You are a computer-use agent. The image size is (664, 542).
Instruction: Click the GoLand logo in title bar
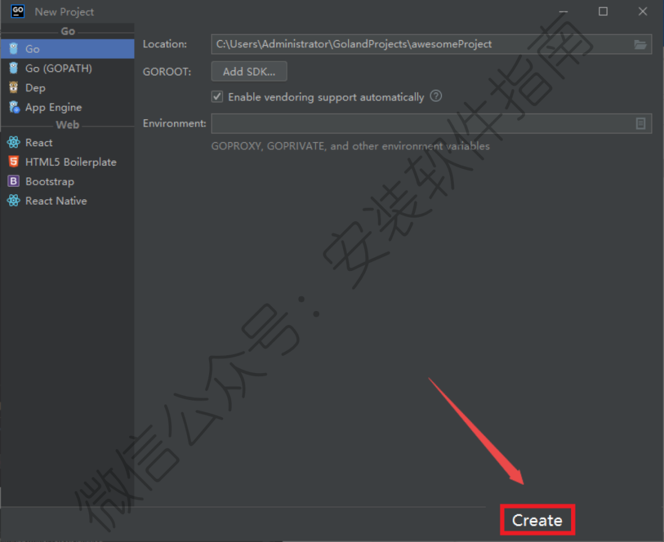(x=18, y=12)
